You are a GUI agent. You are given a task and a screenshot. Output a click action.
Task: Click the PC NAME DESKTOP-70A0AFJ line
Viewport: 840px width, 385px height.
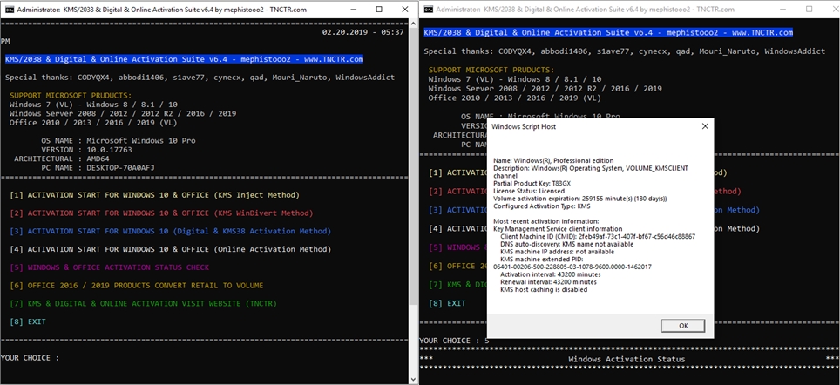pos(98,167)
